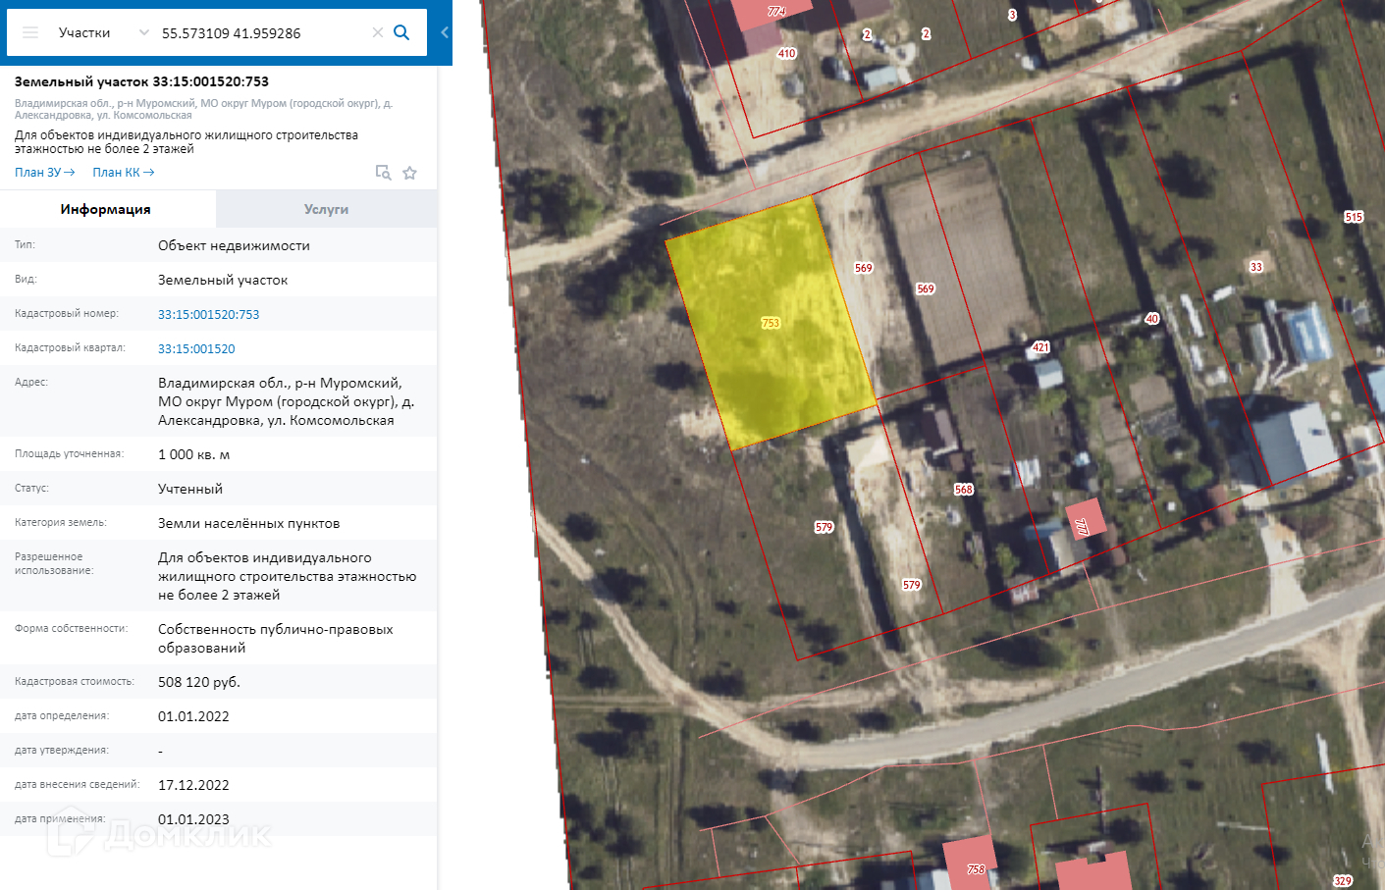Click parcel label 515 on the map
Image resolution: width=1385 pixels, height=890 pixels.
pos(1354,217)
